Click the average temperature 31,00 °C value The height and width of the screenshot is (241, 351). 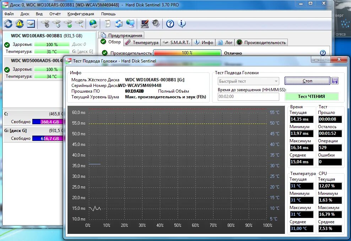click(302, 229)
